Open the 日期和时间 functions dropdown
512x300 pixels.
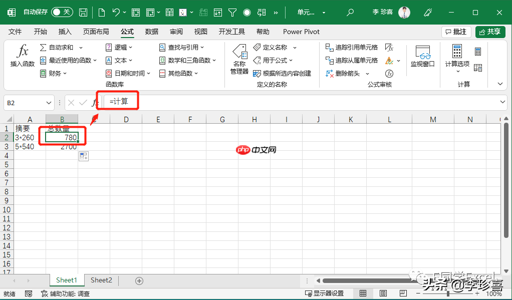click(149, 74)
